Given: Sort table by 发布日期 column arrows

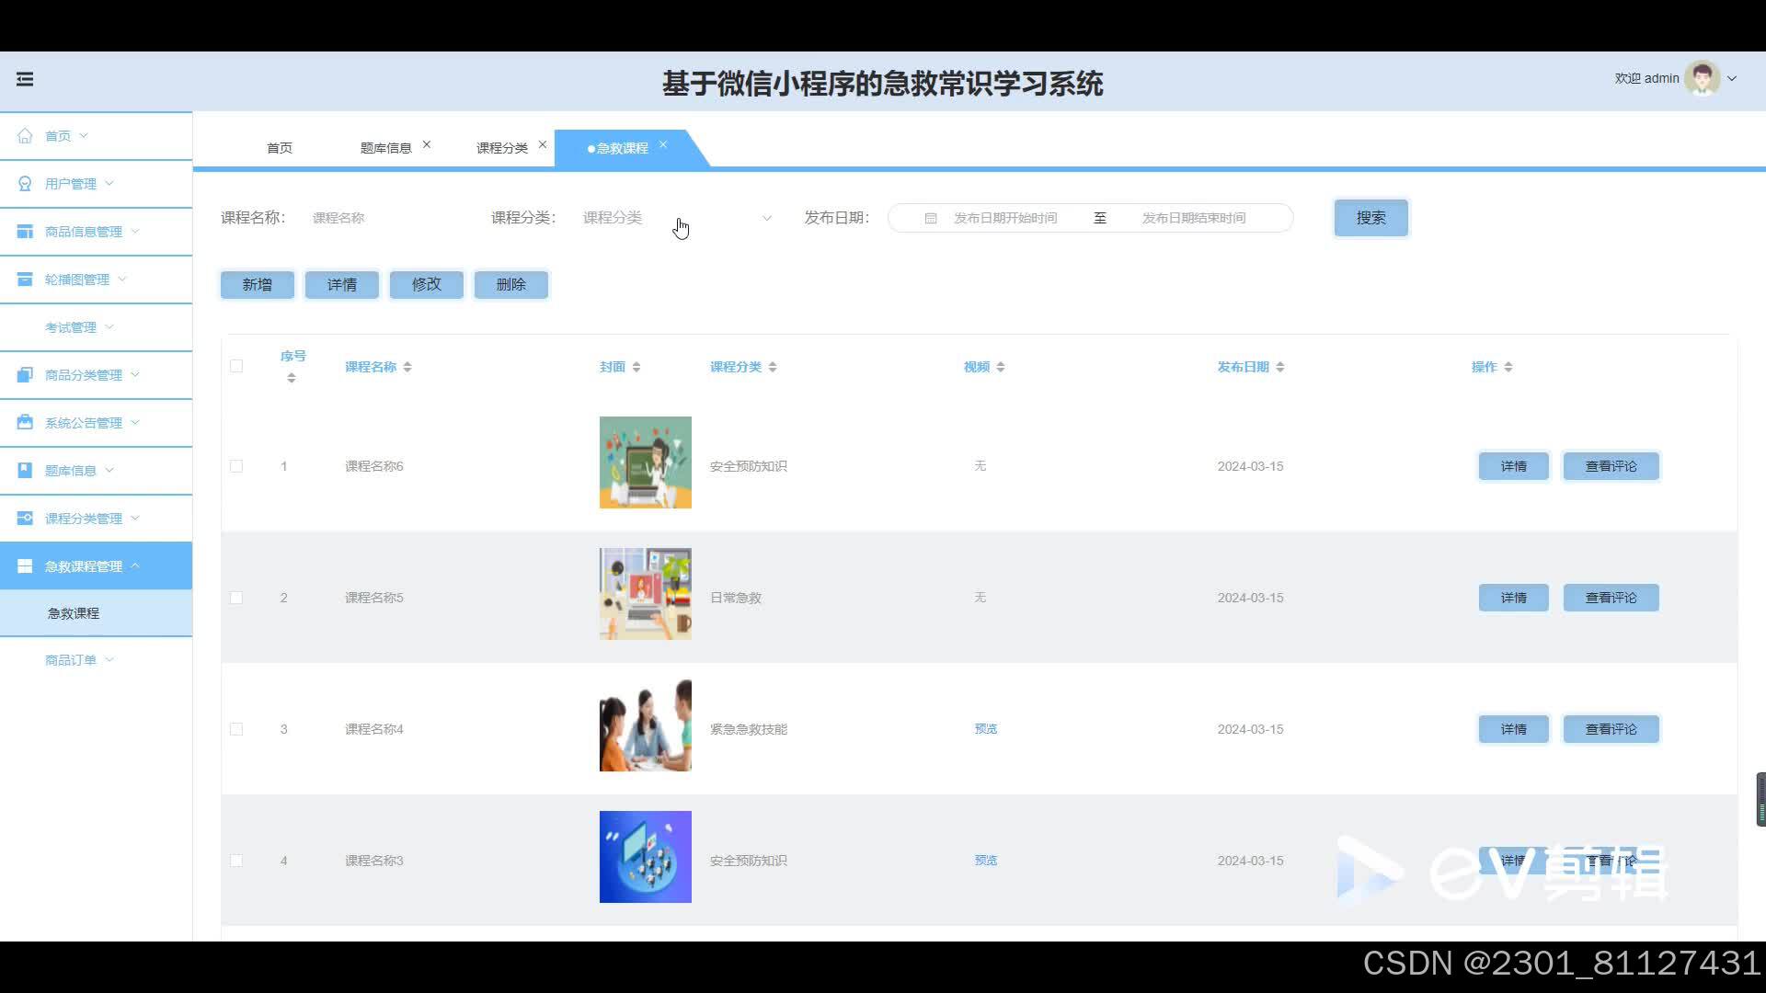Looking at the screenshot, I should [1279, 367].
